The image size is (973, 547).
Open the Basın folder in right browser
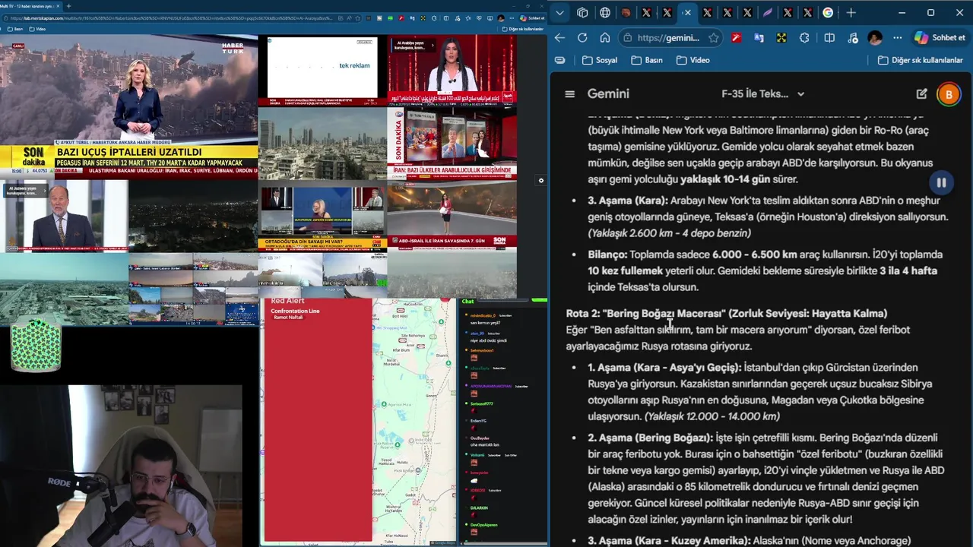[646, 60]
